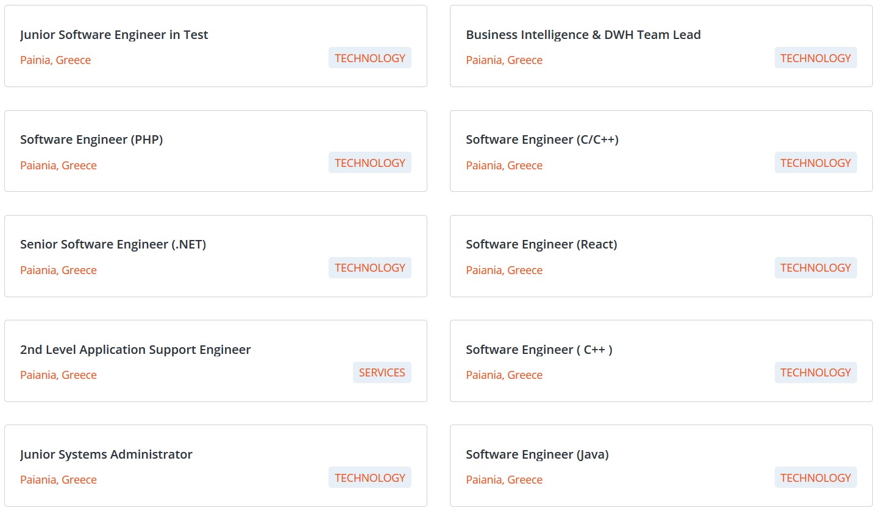Image resolution: width=879 pixels, height=522 pixels.
Task: Click Paiania, Greece location under .NET Engineer
Action: 59,270
